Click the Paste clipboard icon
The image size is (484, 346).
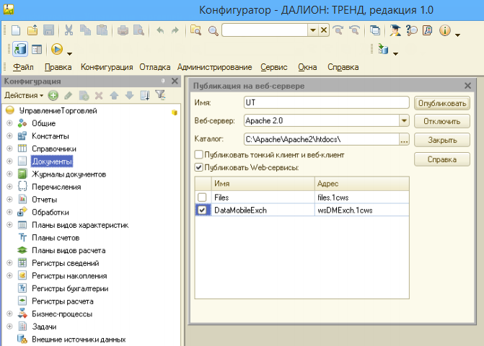tap(102, 30)
